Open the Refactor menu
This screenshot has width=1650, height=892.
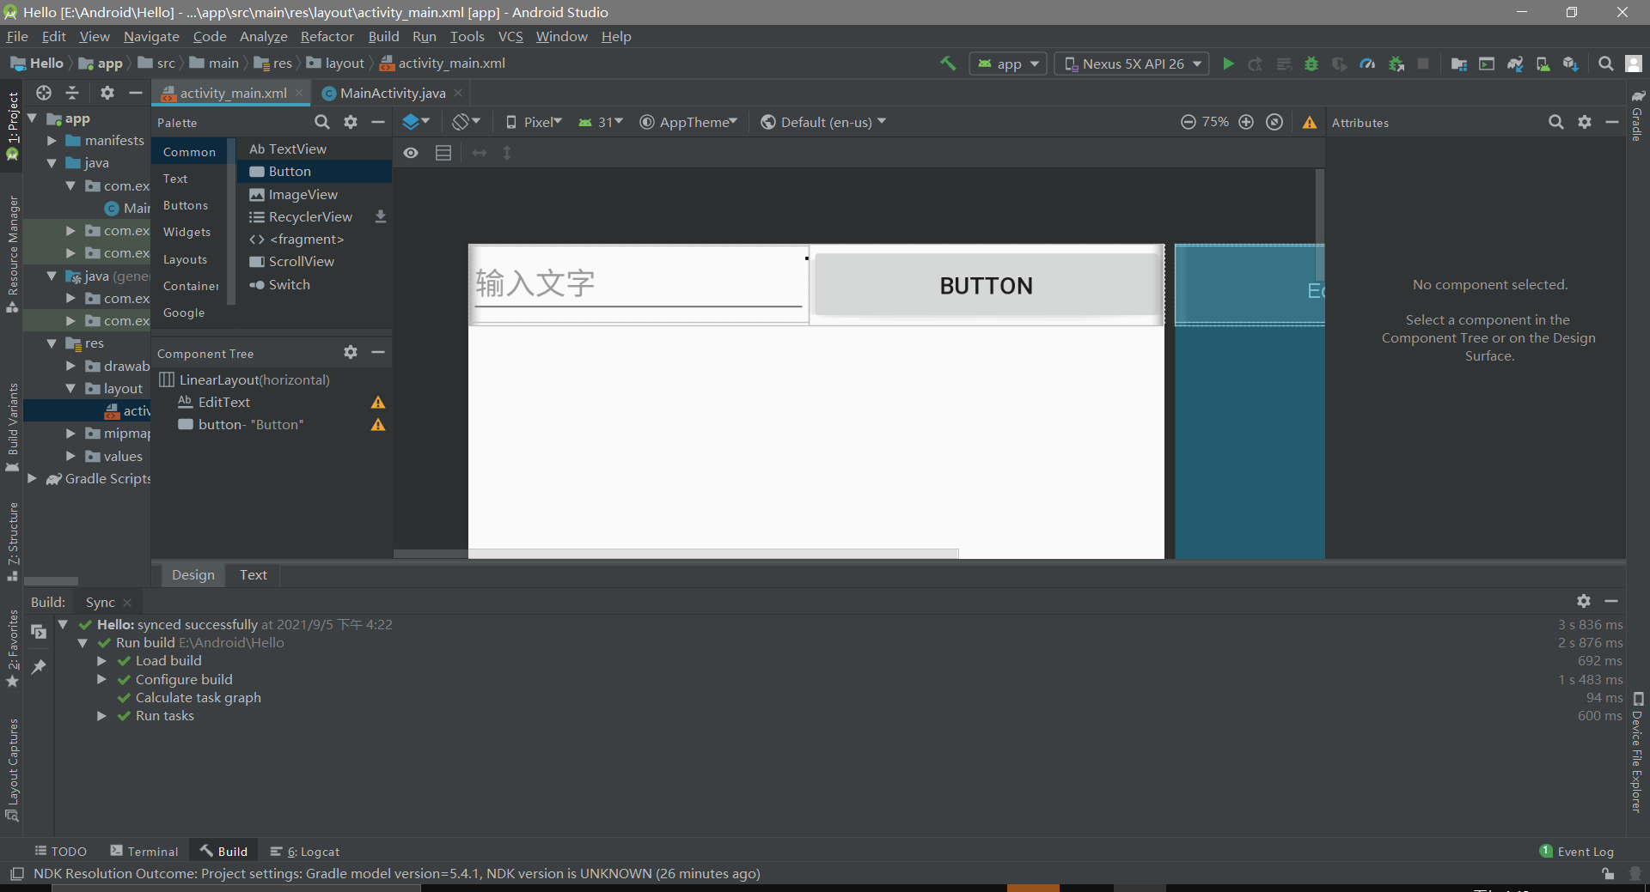coord(327,36)
